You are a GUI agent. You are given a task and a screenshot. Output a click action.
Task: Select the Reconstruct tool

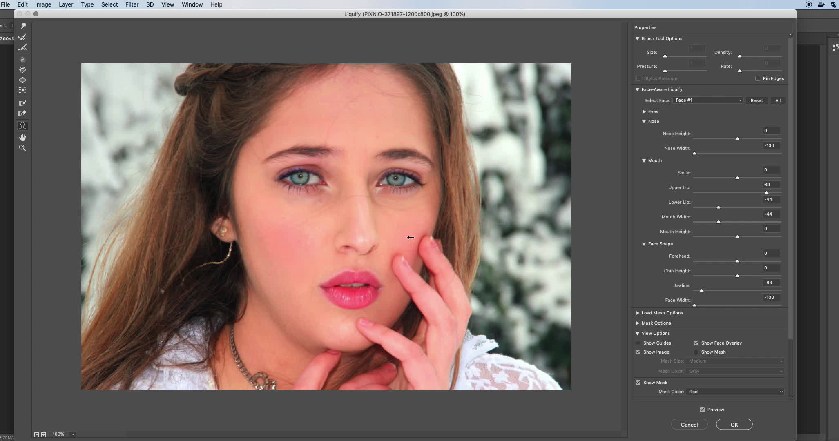pos(22,37)
